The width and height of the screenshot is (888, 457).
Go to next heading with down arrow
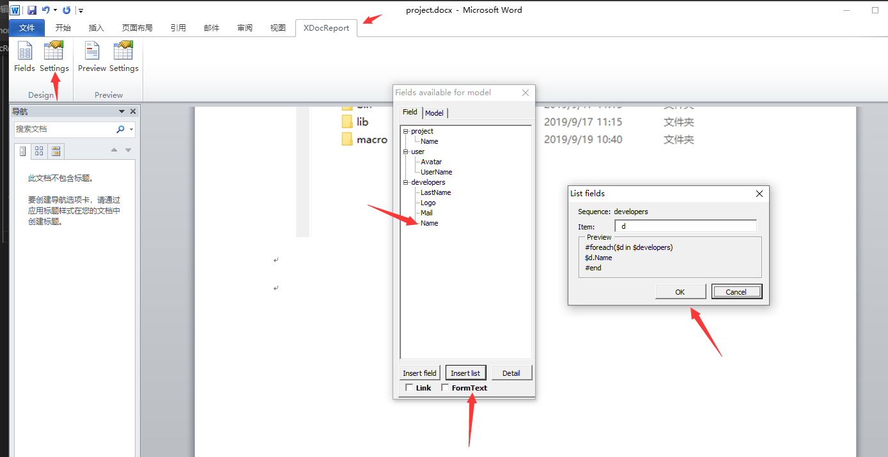point(128,150)
